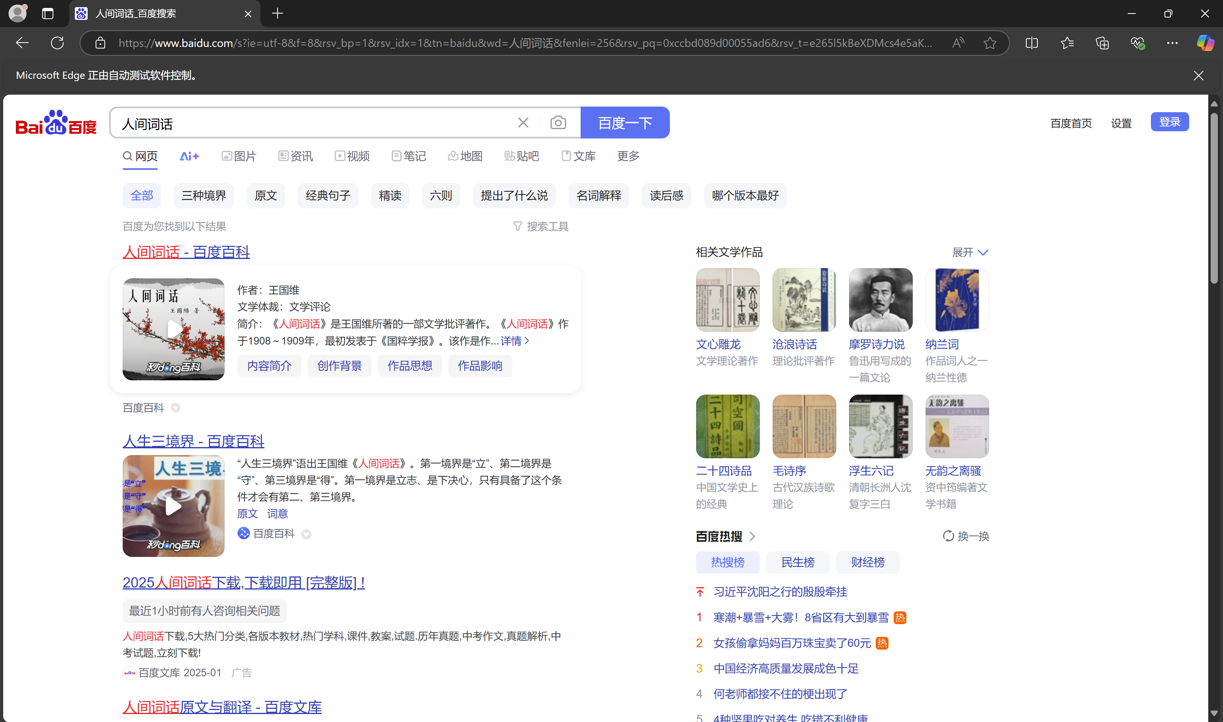Clear the search box with the X icon
This screenshot has height=722, width=1223.
(x=523, y=123)
